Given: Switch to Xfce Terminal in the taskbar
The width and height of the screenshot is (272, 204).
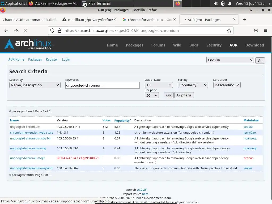Looking at the screenshot, I should tap(108, 3).
